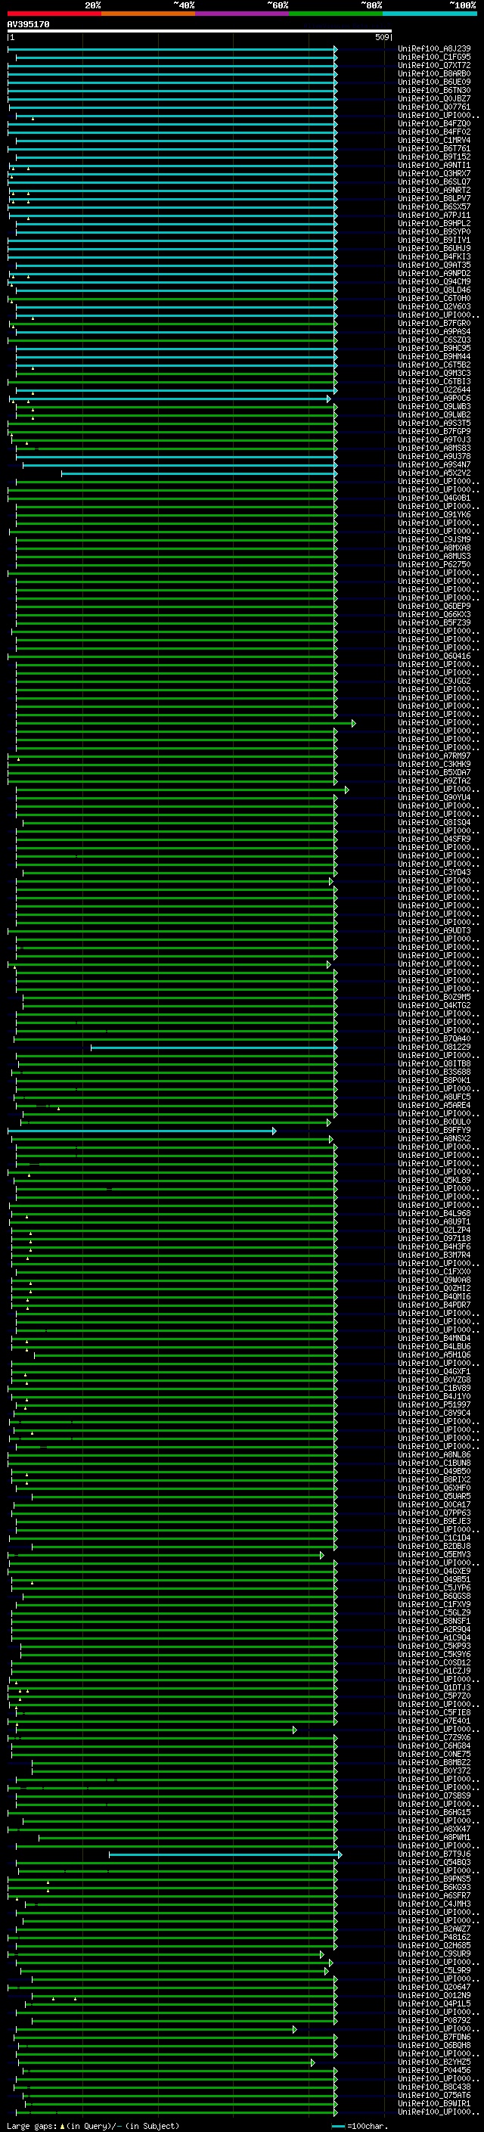Viewport: 484px width, 2132px height.
Task: Click the UniRef100_A2R9Q4 entry
Action: pyautogui.click(x=434, y=1629)
